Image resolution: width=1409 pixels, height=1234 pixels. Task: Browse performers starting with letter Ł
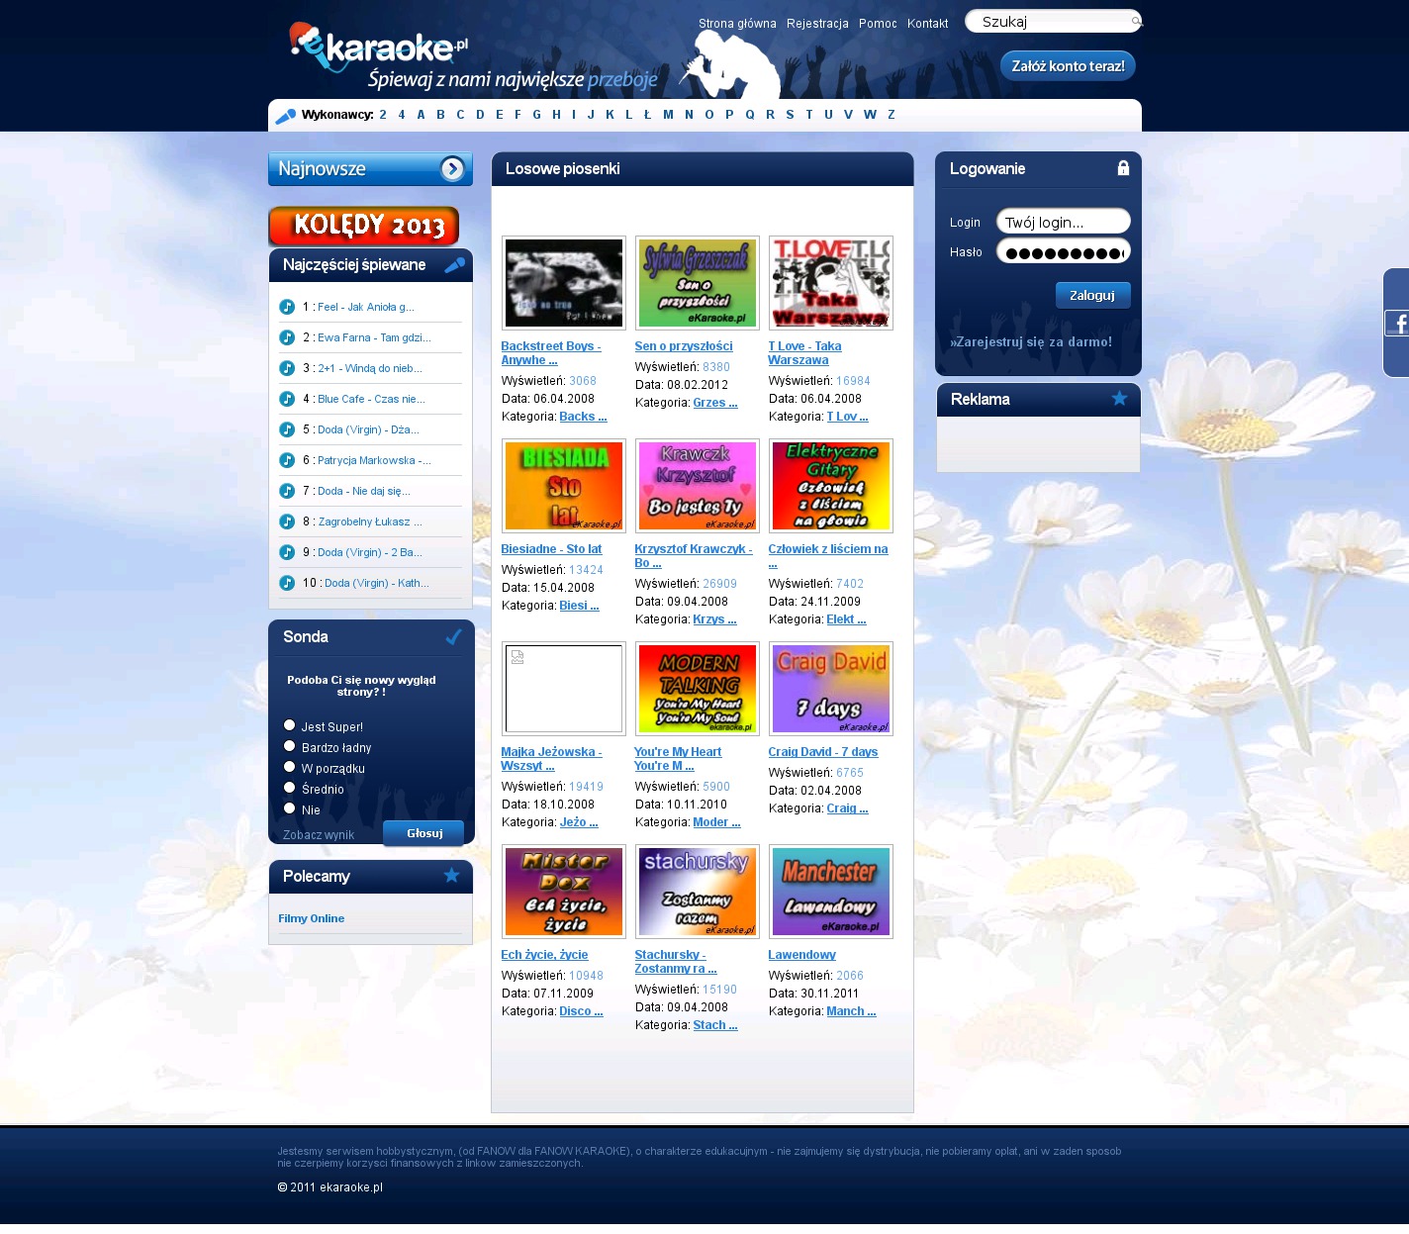[x=647, y=115]
